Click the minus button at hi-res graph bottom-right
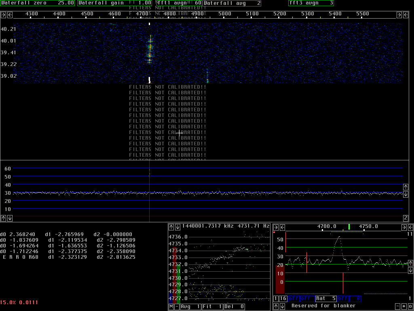The image size is (414, 311). click(x=398, y=307)
